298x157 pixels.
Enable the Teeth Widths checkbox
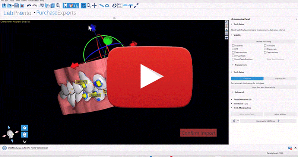265,52
